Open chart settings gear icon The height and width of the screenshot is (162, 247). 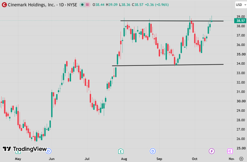click(241, 159)
